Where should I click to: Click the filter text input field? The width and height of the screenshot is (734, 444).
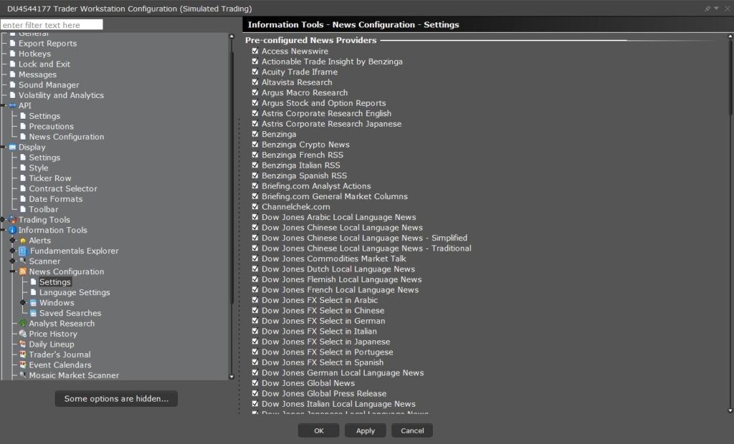52,25
